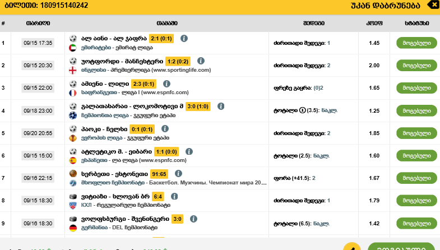Click the Germany flag beside DEL league
440x250 pixels.
click(x=73, y=228)
